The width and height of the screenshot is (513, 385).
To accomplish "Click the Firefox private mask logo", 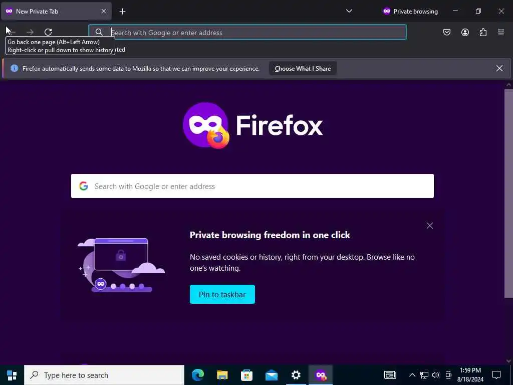I will 206,125.
